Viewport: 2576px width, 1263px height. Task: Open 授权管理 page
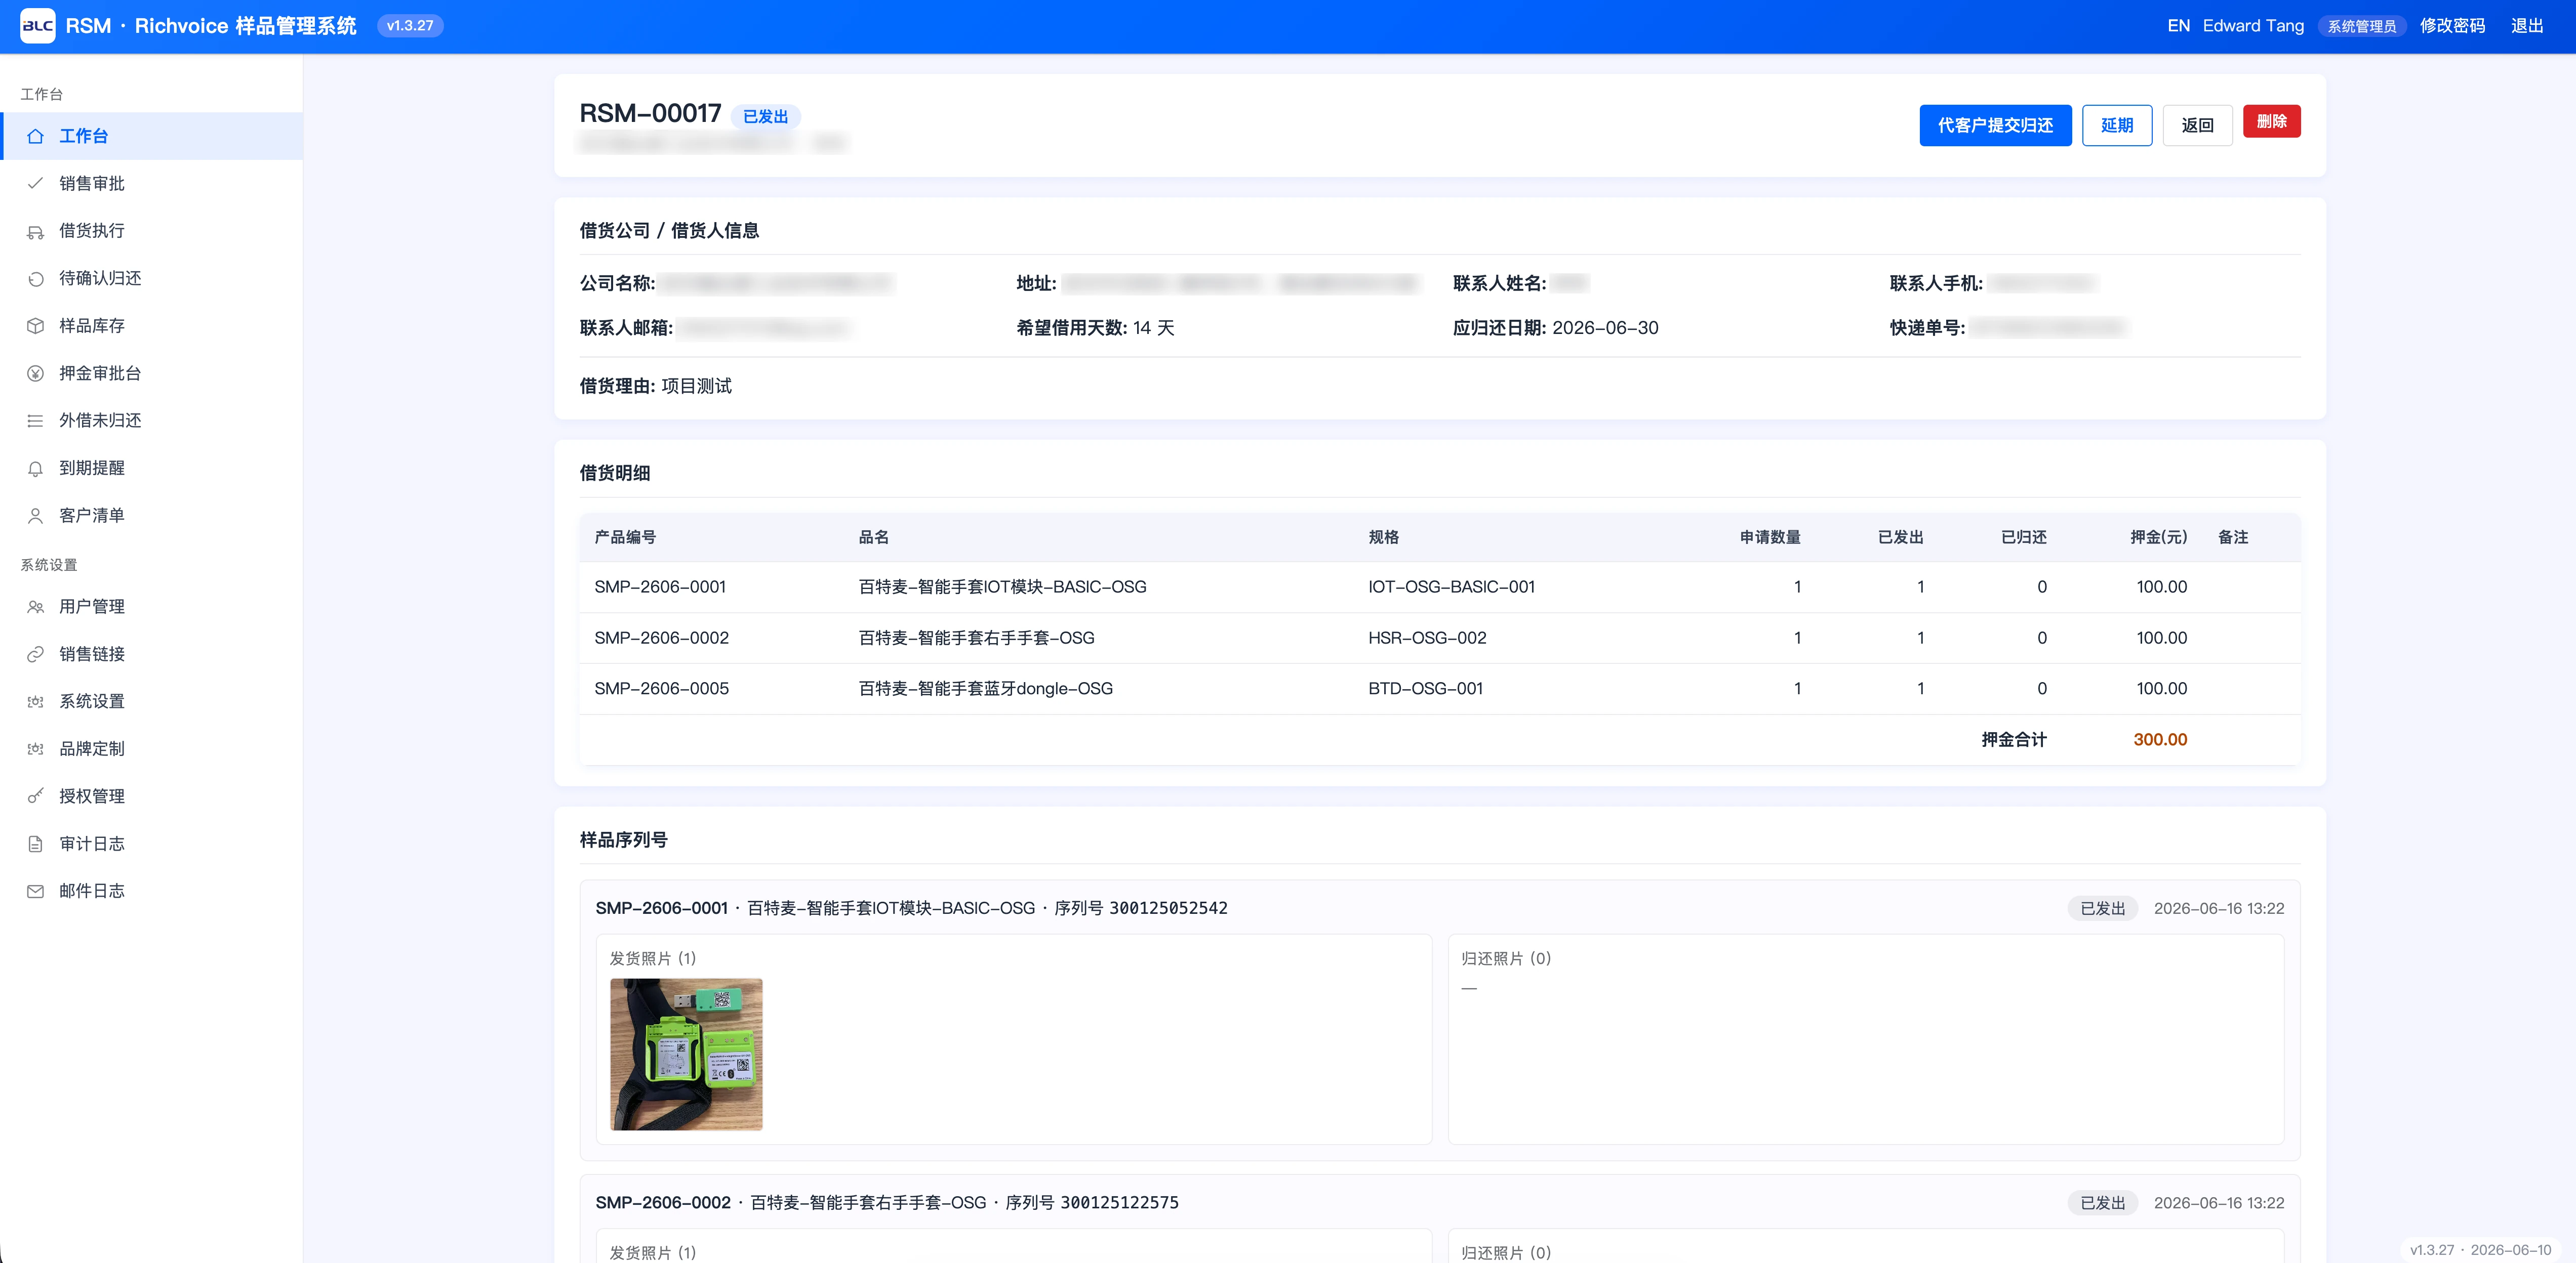pos(152,796)
